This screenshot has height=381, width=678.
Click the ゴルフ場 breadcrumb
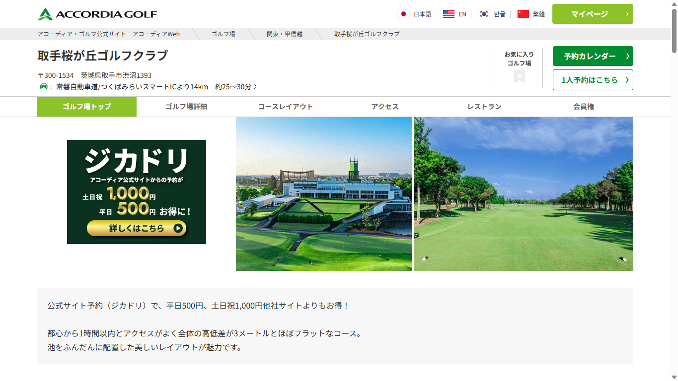pyautogui.click(x=223, y=34)
